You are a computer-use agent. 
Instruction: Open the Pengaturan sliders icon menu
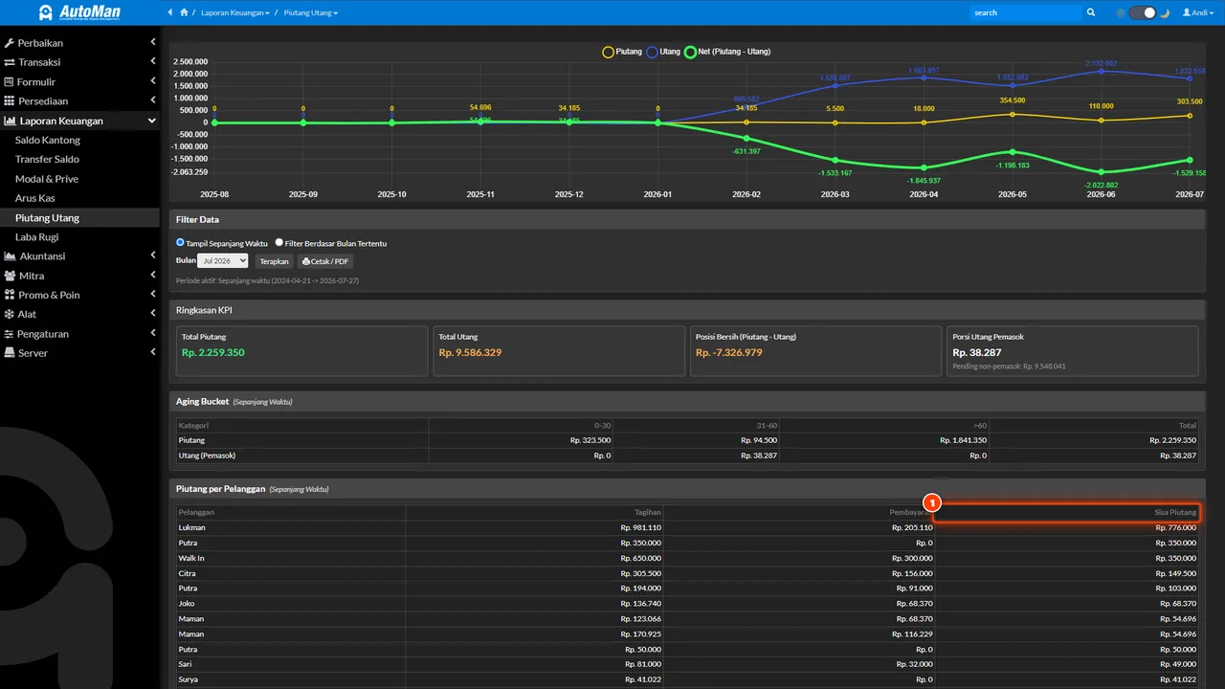(x=79, y=334)
